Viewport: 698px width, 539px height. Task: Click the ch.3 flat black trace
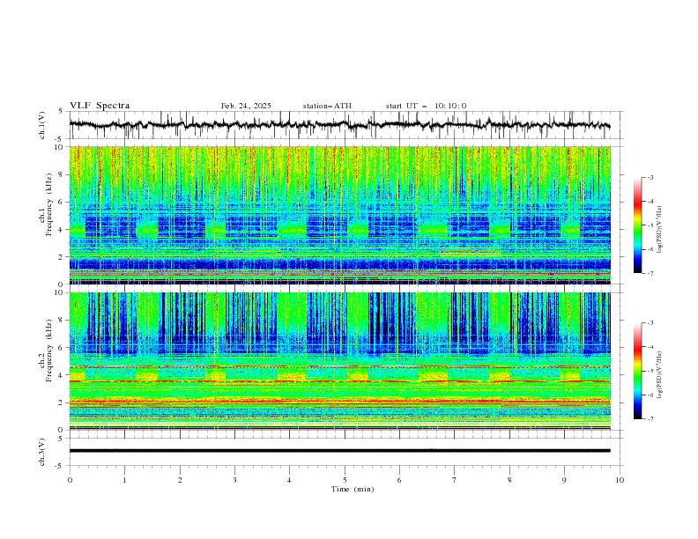click(x=339, y=451)
